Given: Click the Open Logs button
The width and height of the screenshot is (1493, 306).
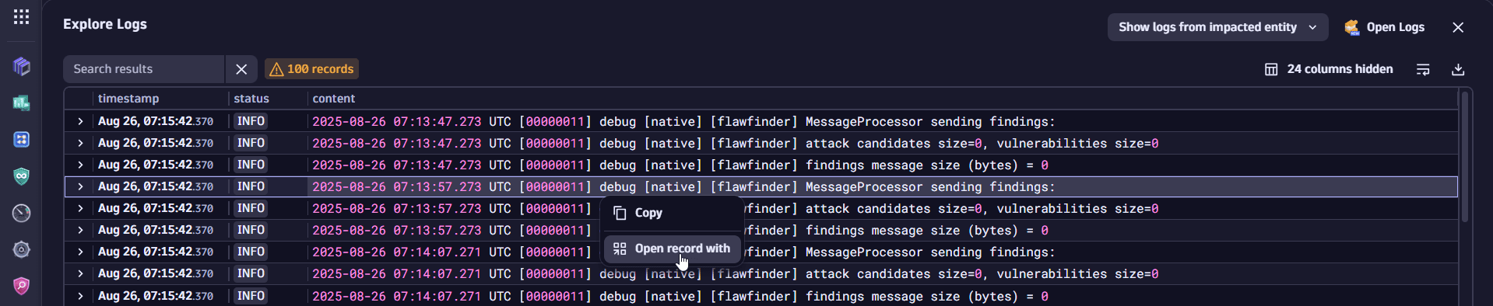Looking at the screenshot, I should click(x=1385, y=27).
